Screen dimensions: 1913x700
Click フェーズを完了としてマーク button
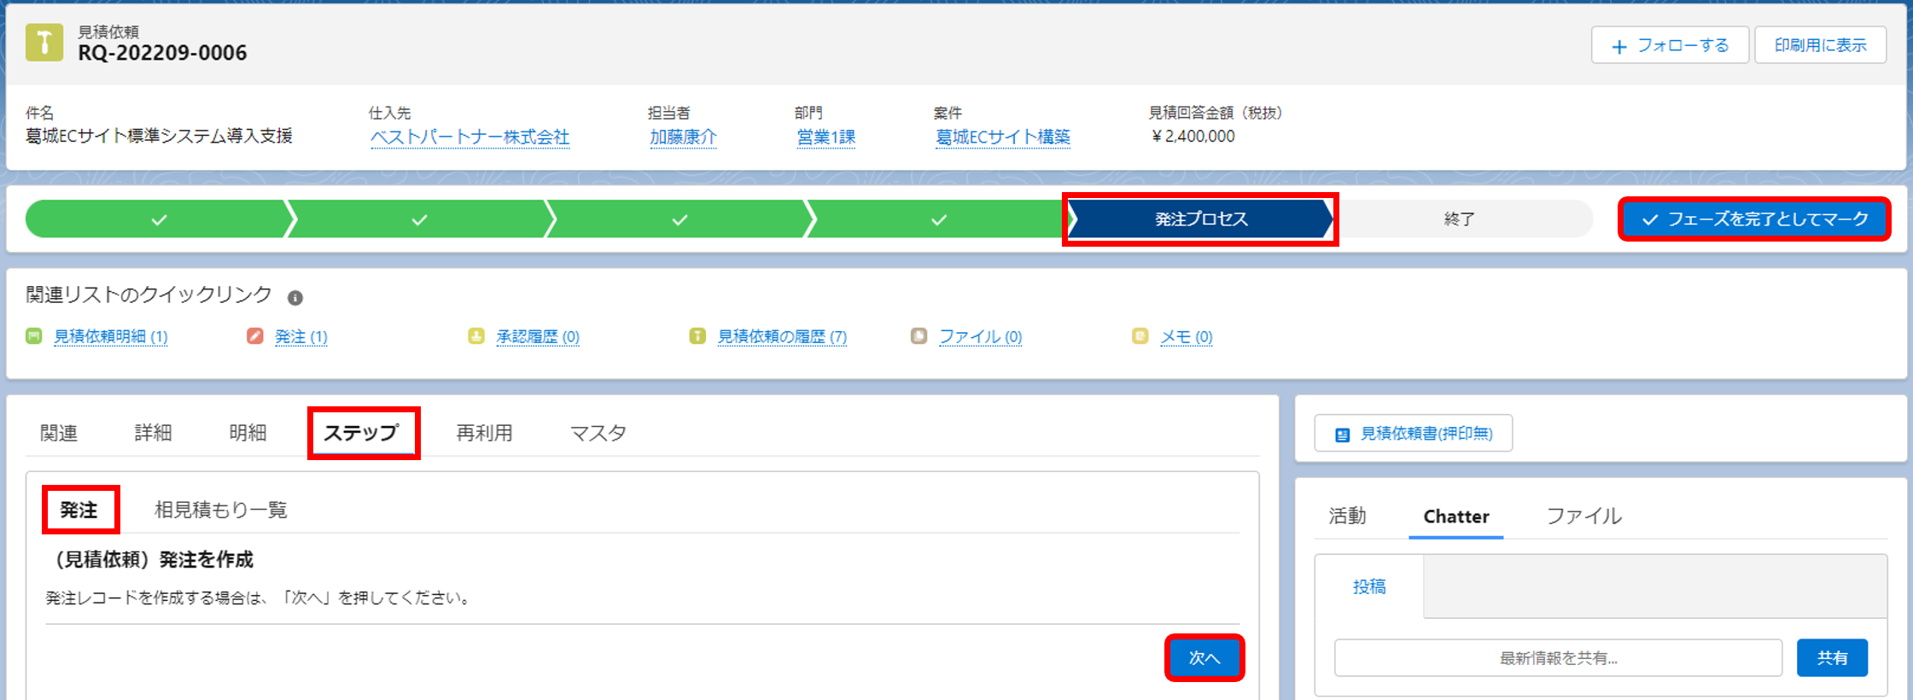[x=1754, y=219]
